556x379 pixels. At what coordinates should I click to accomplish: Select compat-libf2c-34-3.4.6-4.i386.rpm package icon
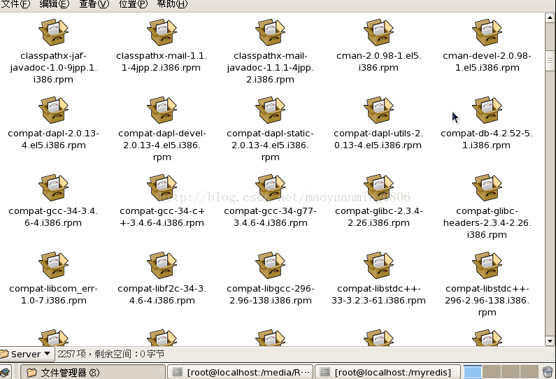(x=162, y=265)
